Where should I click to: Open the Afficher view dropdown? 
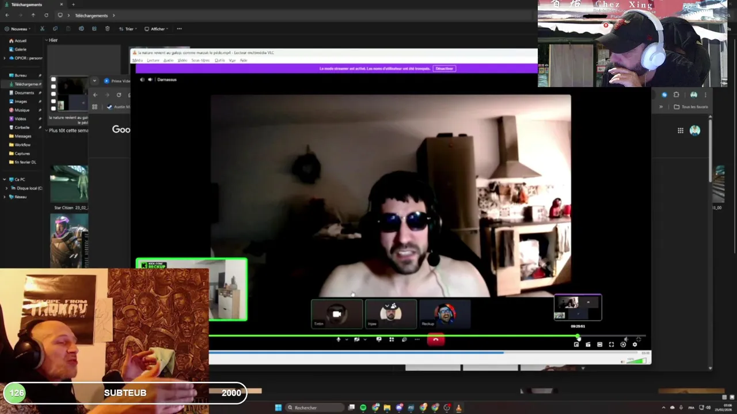pyautogui.click(x=156, y=29)
